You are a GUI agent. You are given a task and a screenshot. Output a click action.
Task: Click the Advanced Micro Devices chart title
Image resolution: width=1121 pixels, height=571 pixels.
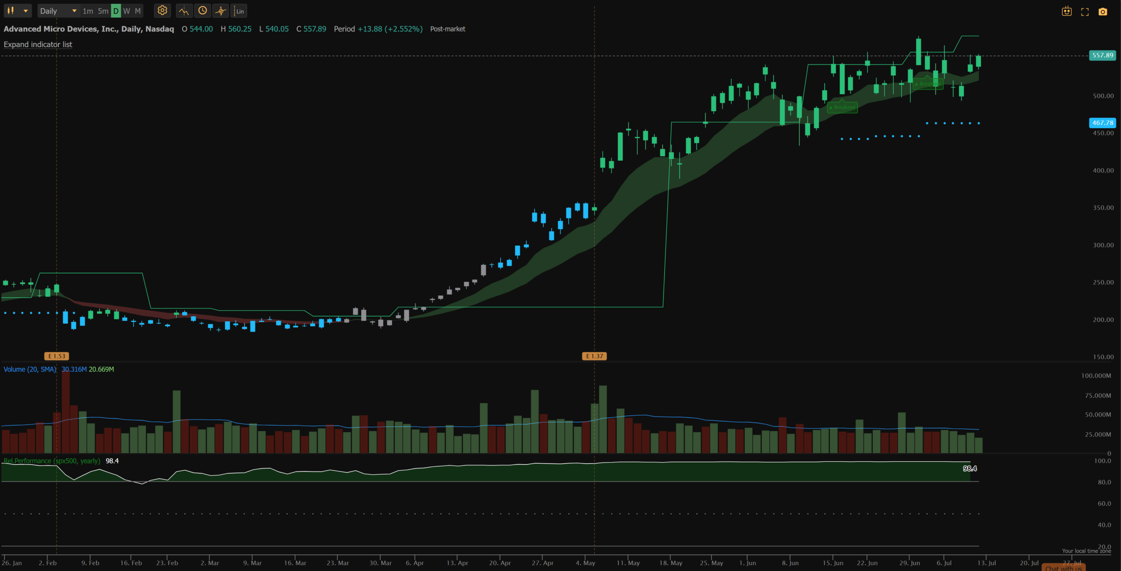tap(88, 29)
